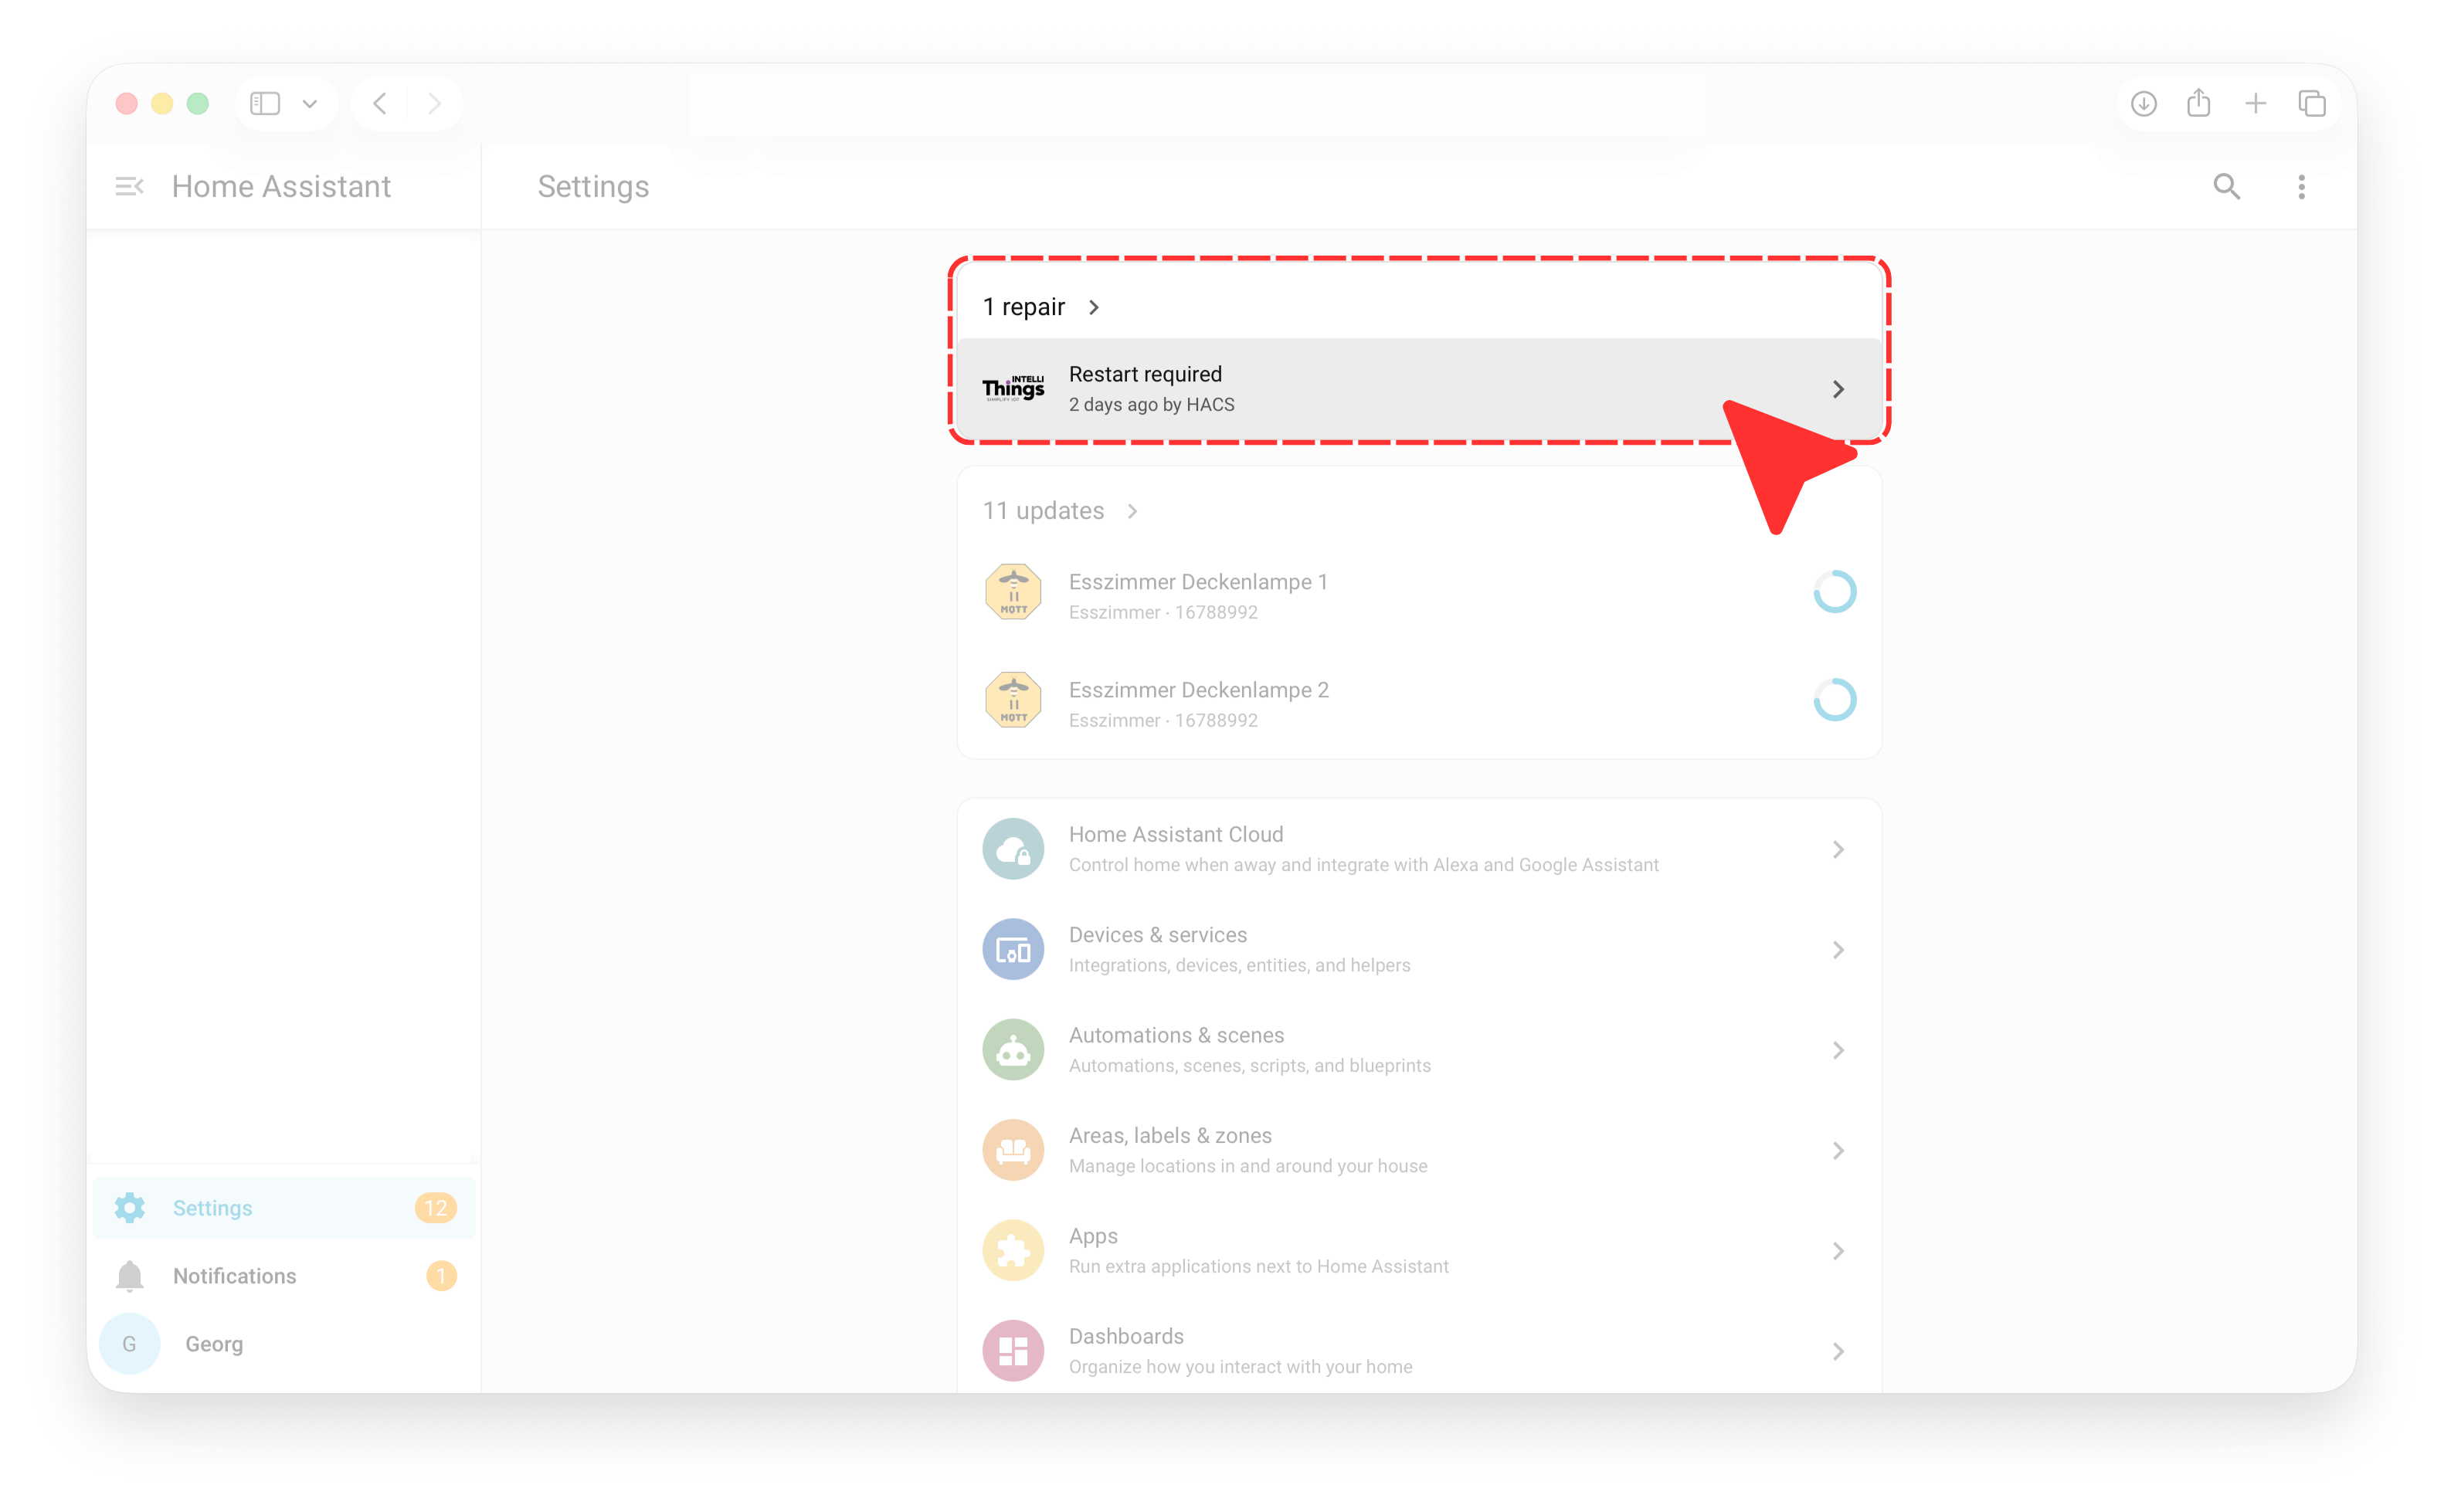The image size is (2444, 1512).
Task: Open the three-dot overflow menu
Action: point(2301,187)
